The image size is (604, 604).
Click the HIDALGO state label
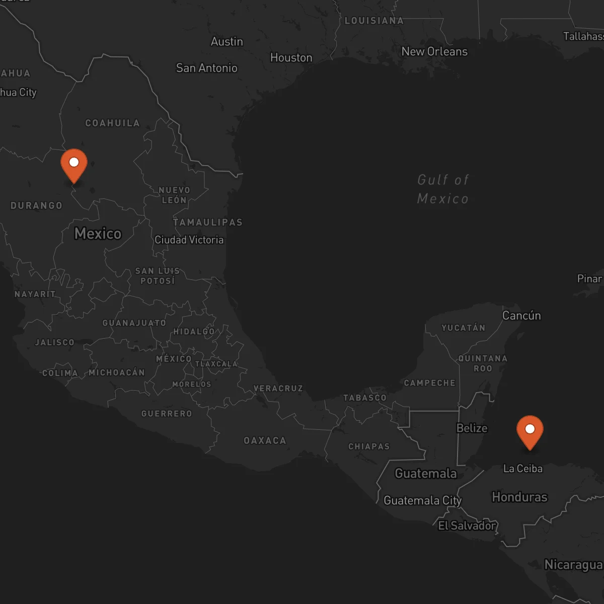pyautogui.click(x=194, y=332)
